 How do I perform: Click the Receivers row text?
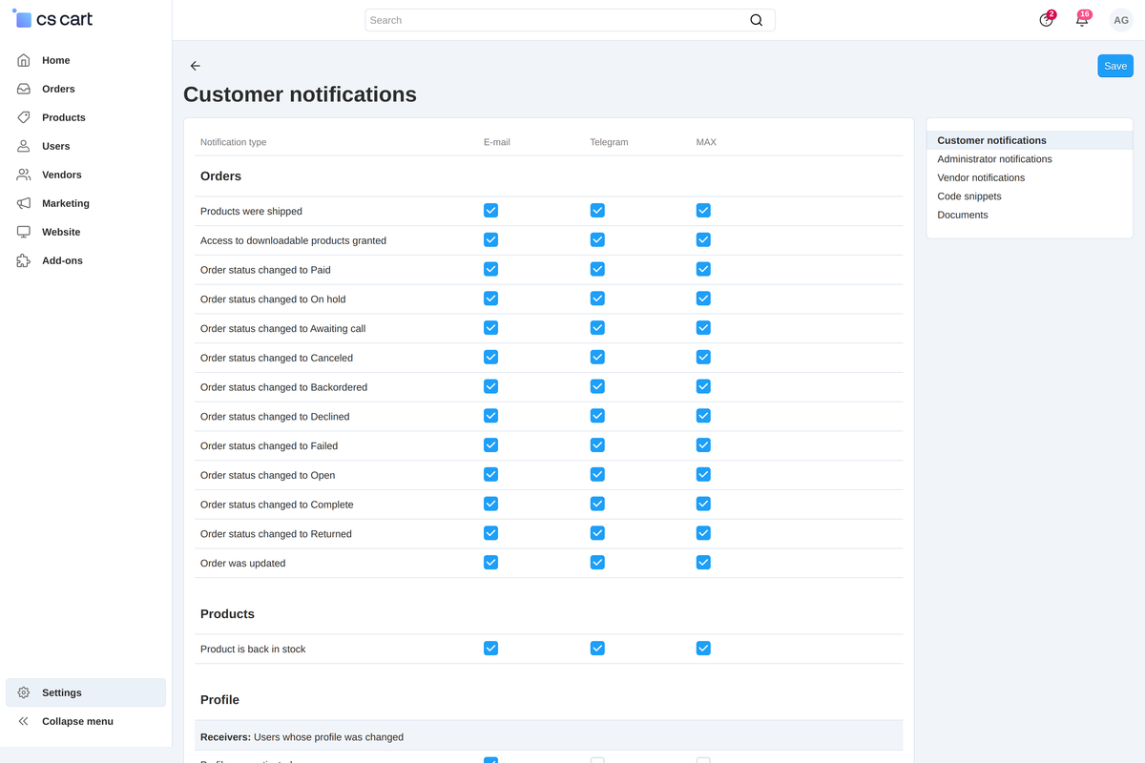302,737
